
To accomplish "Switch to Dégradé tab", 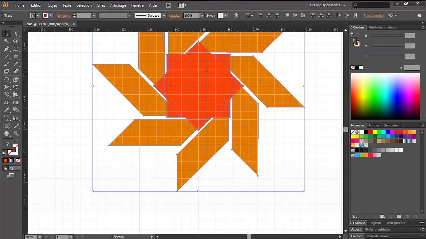I will click(x=375, y=223).
